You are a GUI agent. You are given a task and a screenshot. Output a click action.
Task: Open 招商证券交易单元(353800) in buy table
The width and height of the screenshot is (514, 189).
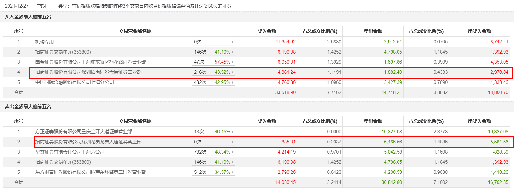pos(63,52)
